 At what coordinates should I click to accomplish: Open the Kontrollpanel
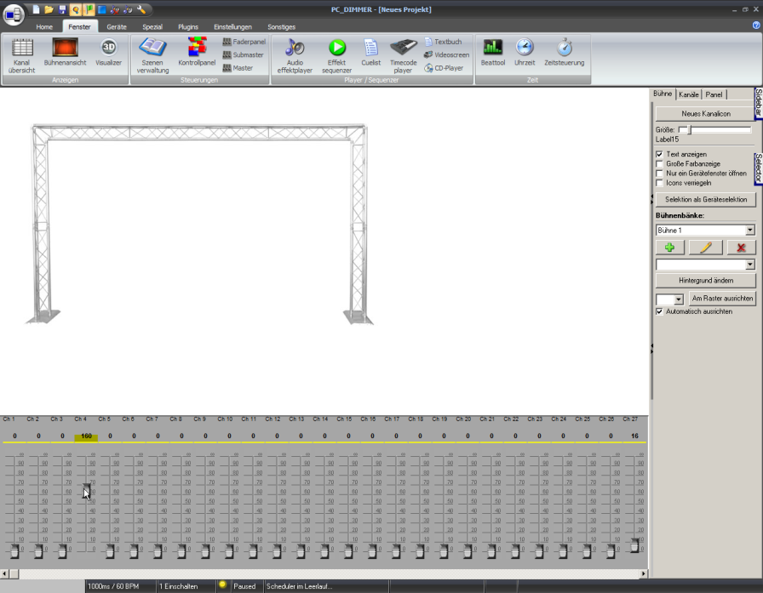tap(197, 52)
